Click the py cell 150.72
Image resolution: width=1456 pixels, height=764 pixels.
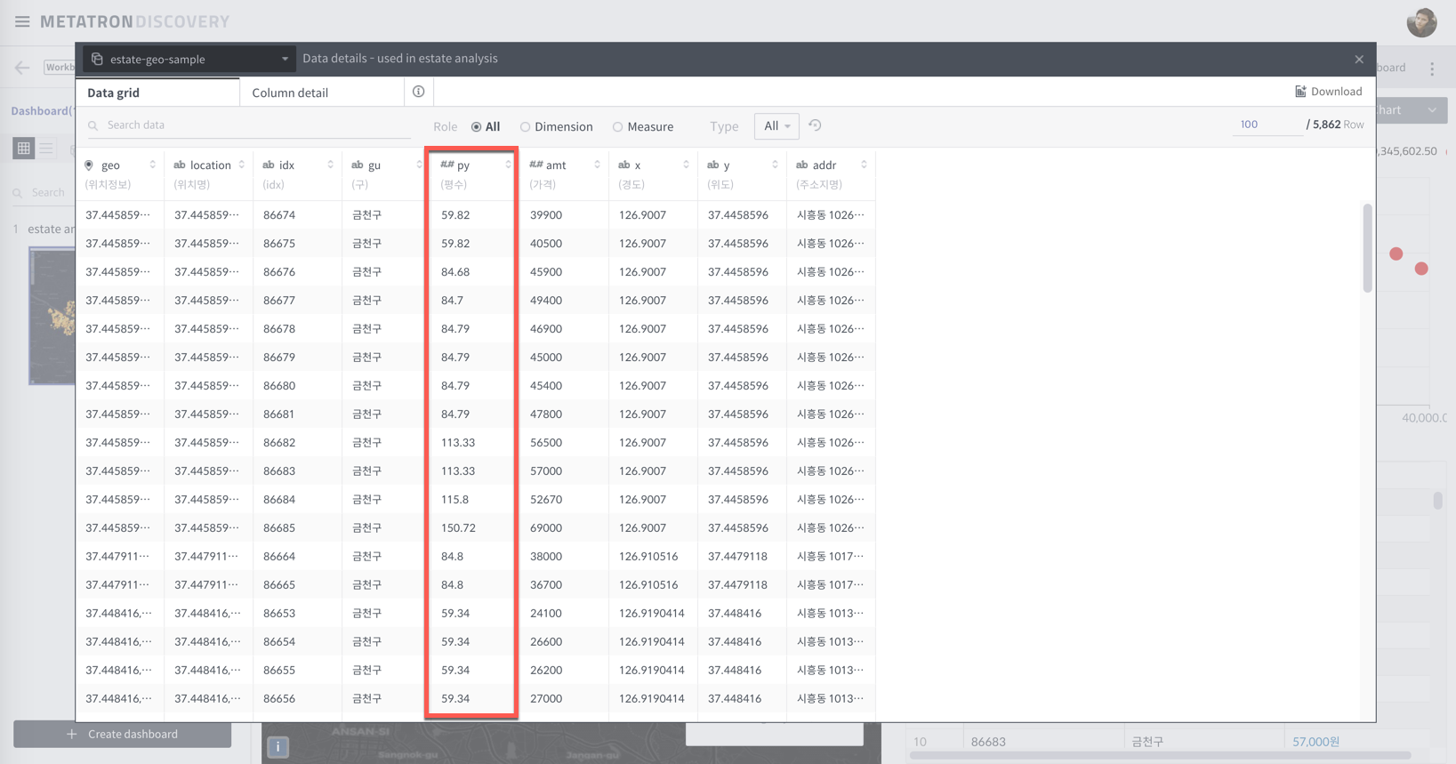[x=458, y=528]
